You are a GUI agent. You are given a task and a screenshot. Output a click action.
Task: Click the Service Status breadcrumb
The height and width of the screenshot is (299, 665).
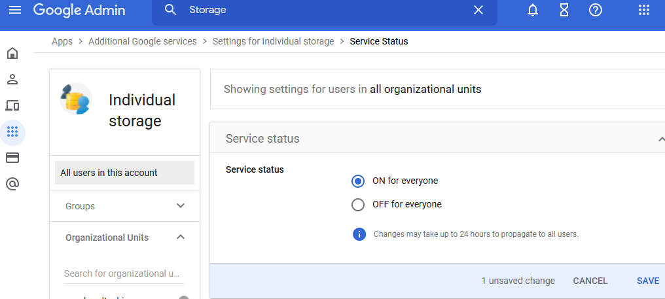click(x=379, y=42)
